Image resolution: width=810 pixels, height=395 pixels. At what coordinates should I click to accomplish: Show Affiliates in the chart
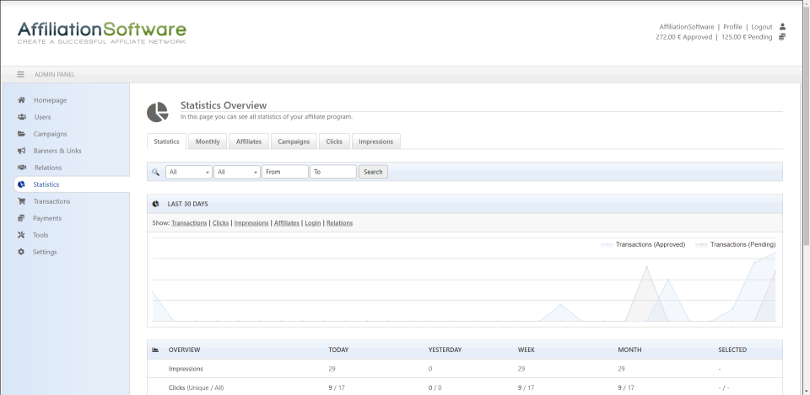[x=287, y=223]
